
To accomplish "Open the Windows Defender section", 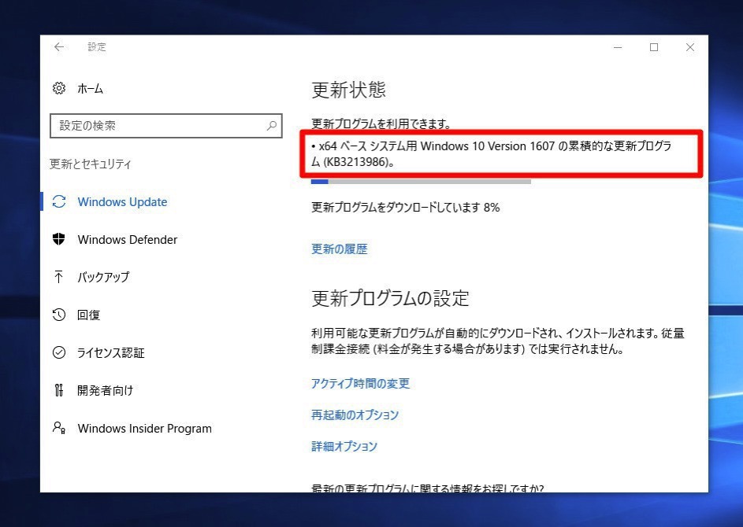I will 128,239.
